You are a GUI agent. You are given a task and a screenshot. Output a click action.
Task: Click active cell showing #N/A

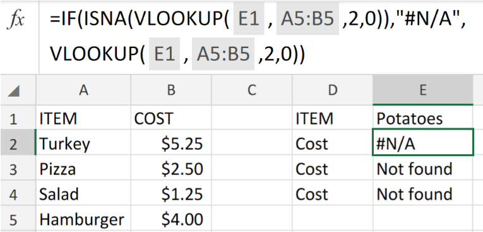pyautogui.click(x=423, y=143)
